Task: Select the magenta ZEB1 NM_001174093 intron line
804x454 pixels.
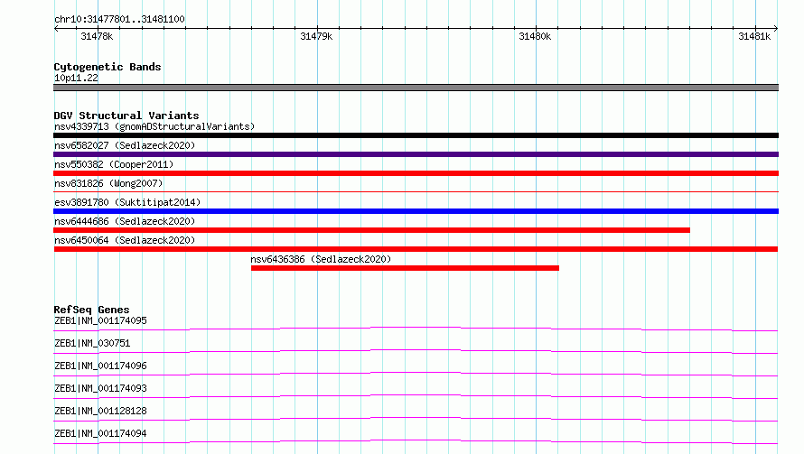Action: pyautogui.click(x=416, y=395)
